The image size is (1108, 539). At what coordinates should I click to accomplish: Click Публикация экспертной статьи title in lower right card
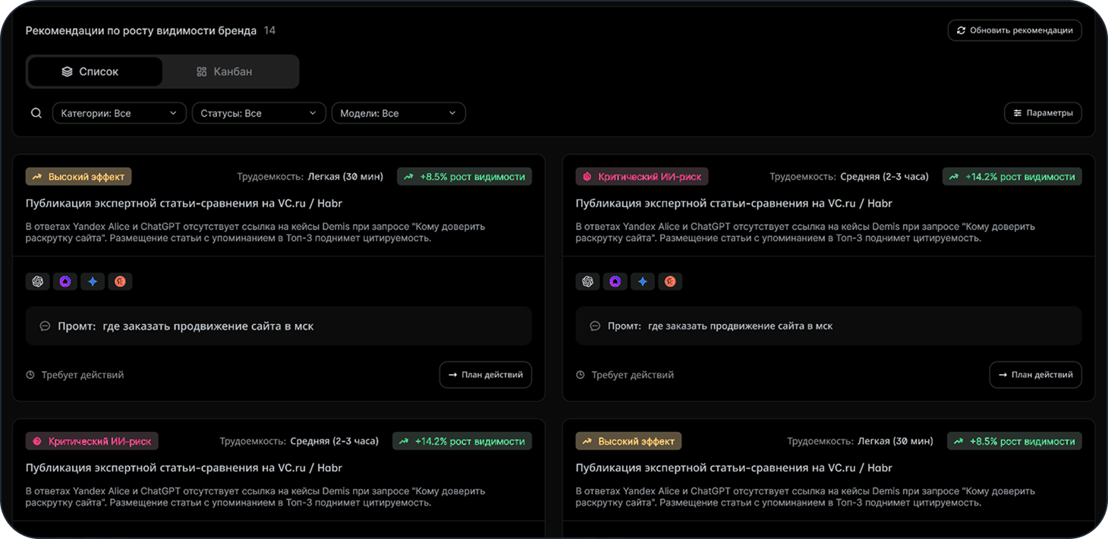pos(734,468)
